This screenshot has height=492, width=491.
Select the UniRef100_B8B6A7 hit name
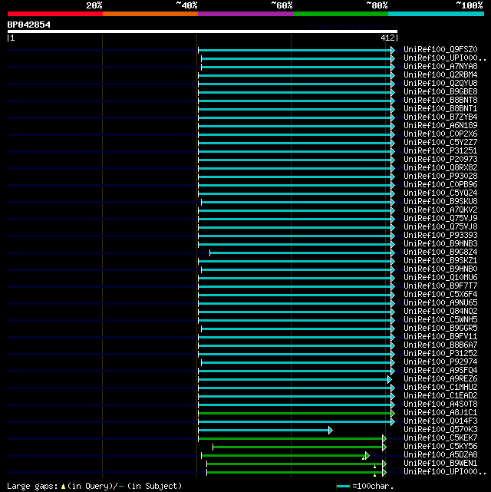coord(440,345)
